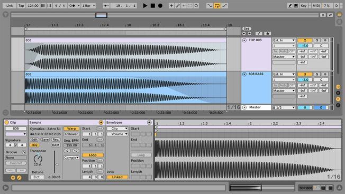Screen dimensions: 345x194
Task: Toggle the MIDI Map Mode switch
Action: [316, 6]
